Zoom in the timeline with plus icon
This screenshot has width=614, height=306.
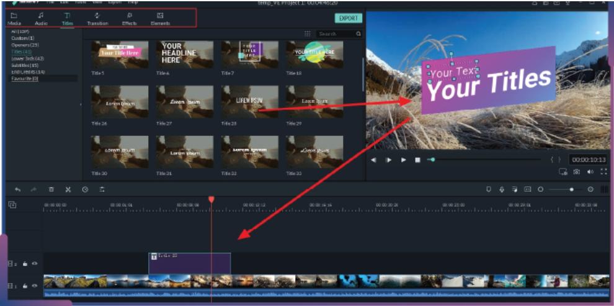pyautogui.click(x=591, y=189)
